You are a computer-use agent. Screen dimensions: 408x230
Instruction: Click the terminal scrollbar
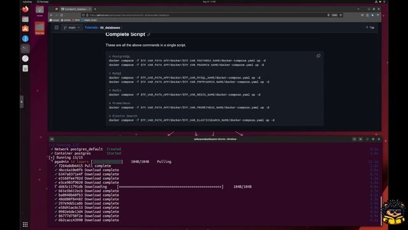pos(381,210)
